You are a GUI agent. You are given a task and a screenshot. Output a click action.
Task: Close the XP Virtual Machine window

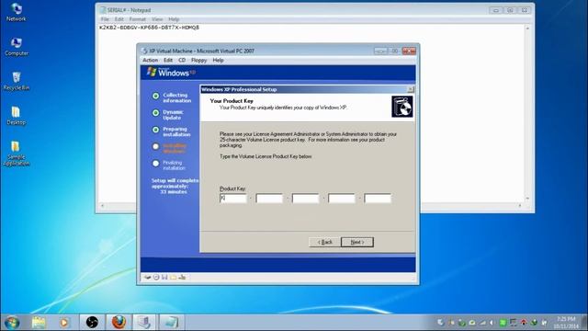pyautogui.click(x=409, y=51)
